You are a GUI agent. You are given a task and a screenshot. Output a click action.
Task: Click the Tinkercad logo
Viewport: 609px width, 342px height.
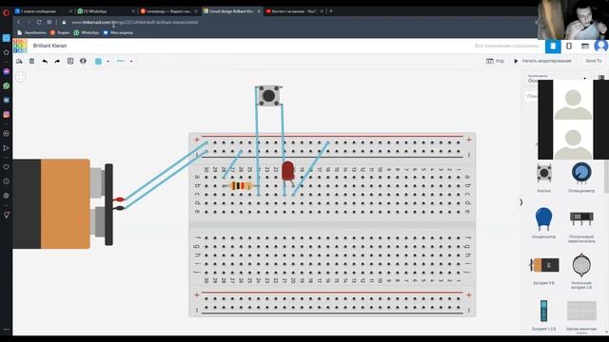[x=20, y=46]
